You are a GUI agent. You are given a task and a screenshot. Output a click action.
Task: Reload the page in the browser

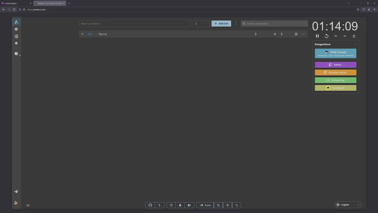pos(14,9)
